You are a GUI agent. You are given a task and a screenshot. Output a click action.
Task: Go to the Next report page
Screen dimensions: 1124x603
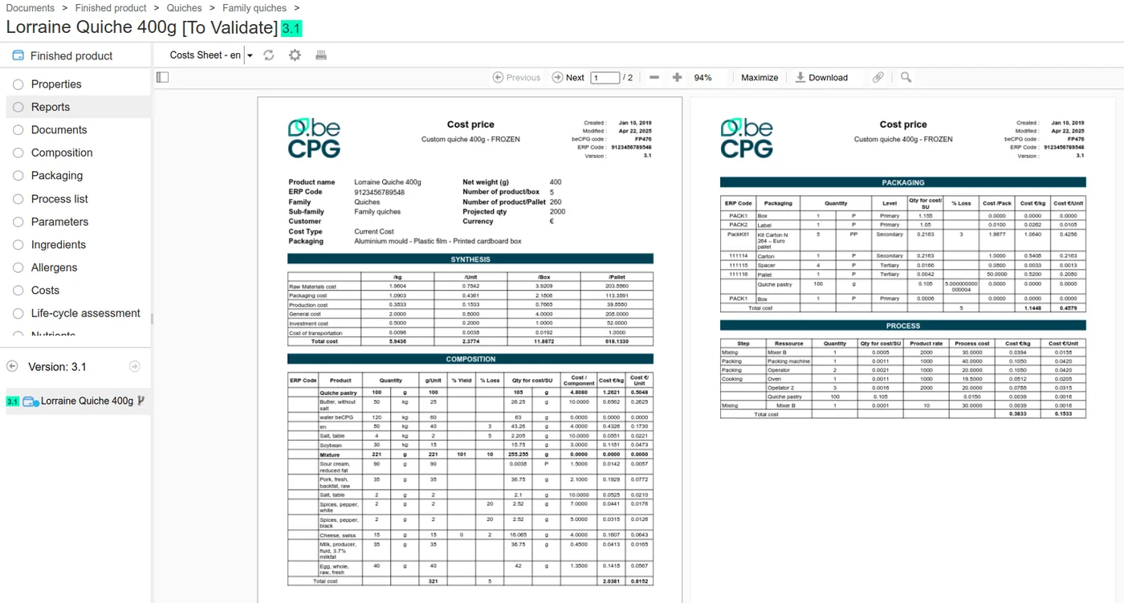[568, 78]
